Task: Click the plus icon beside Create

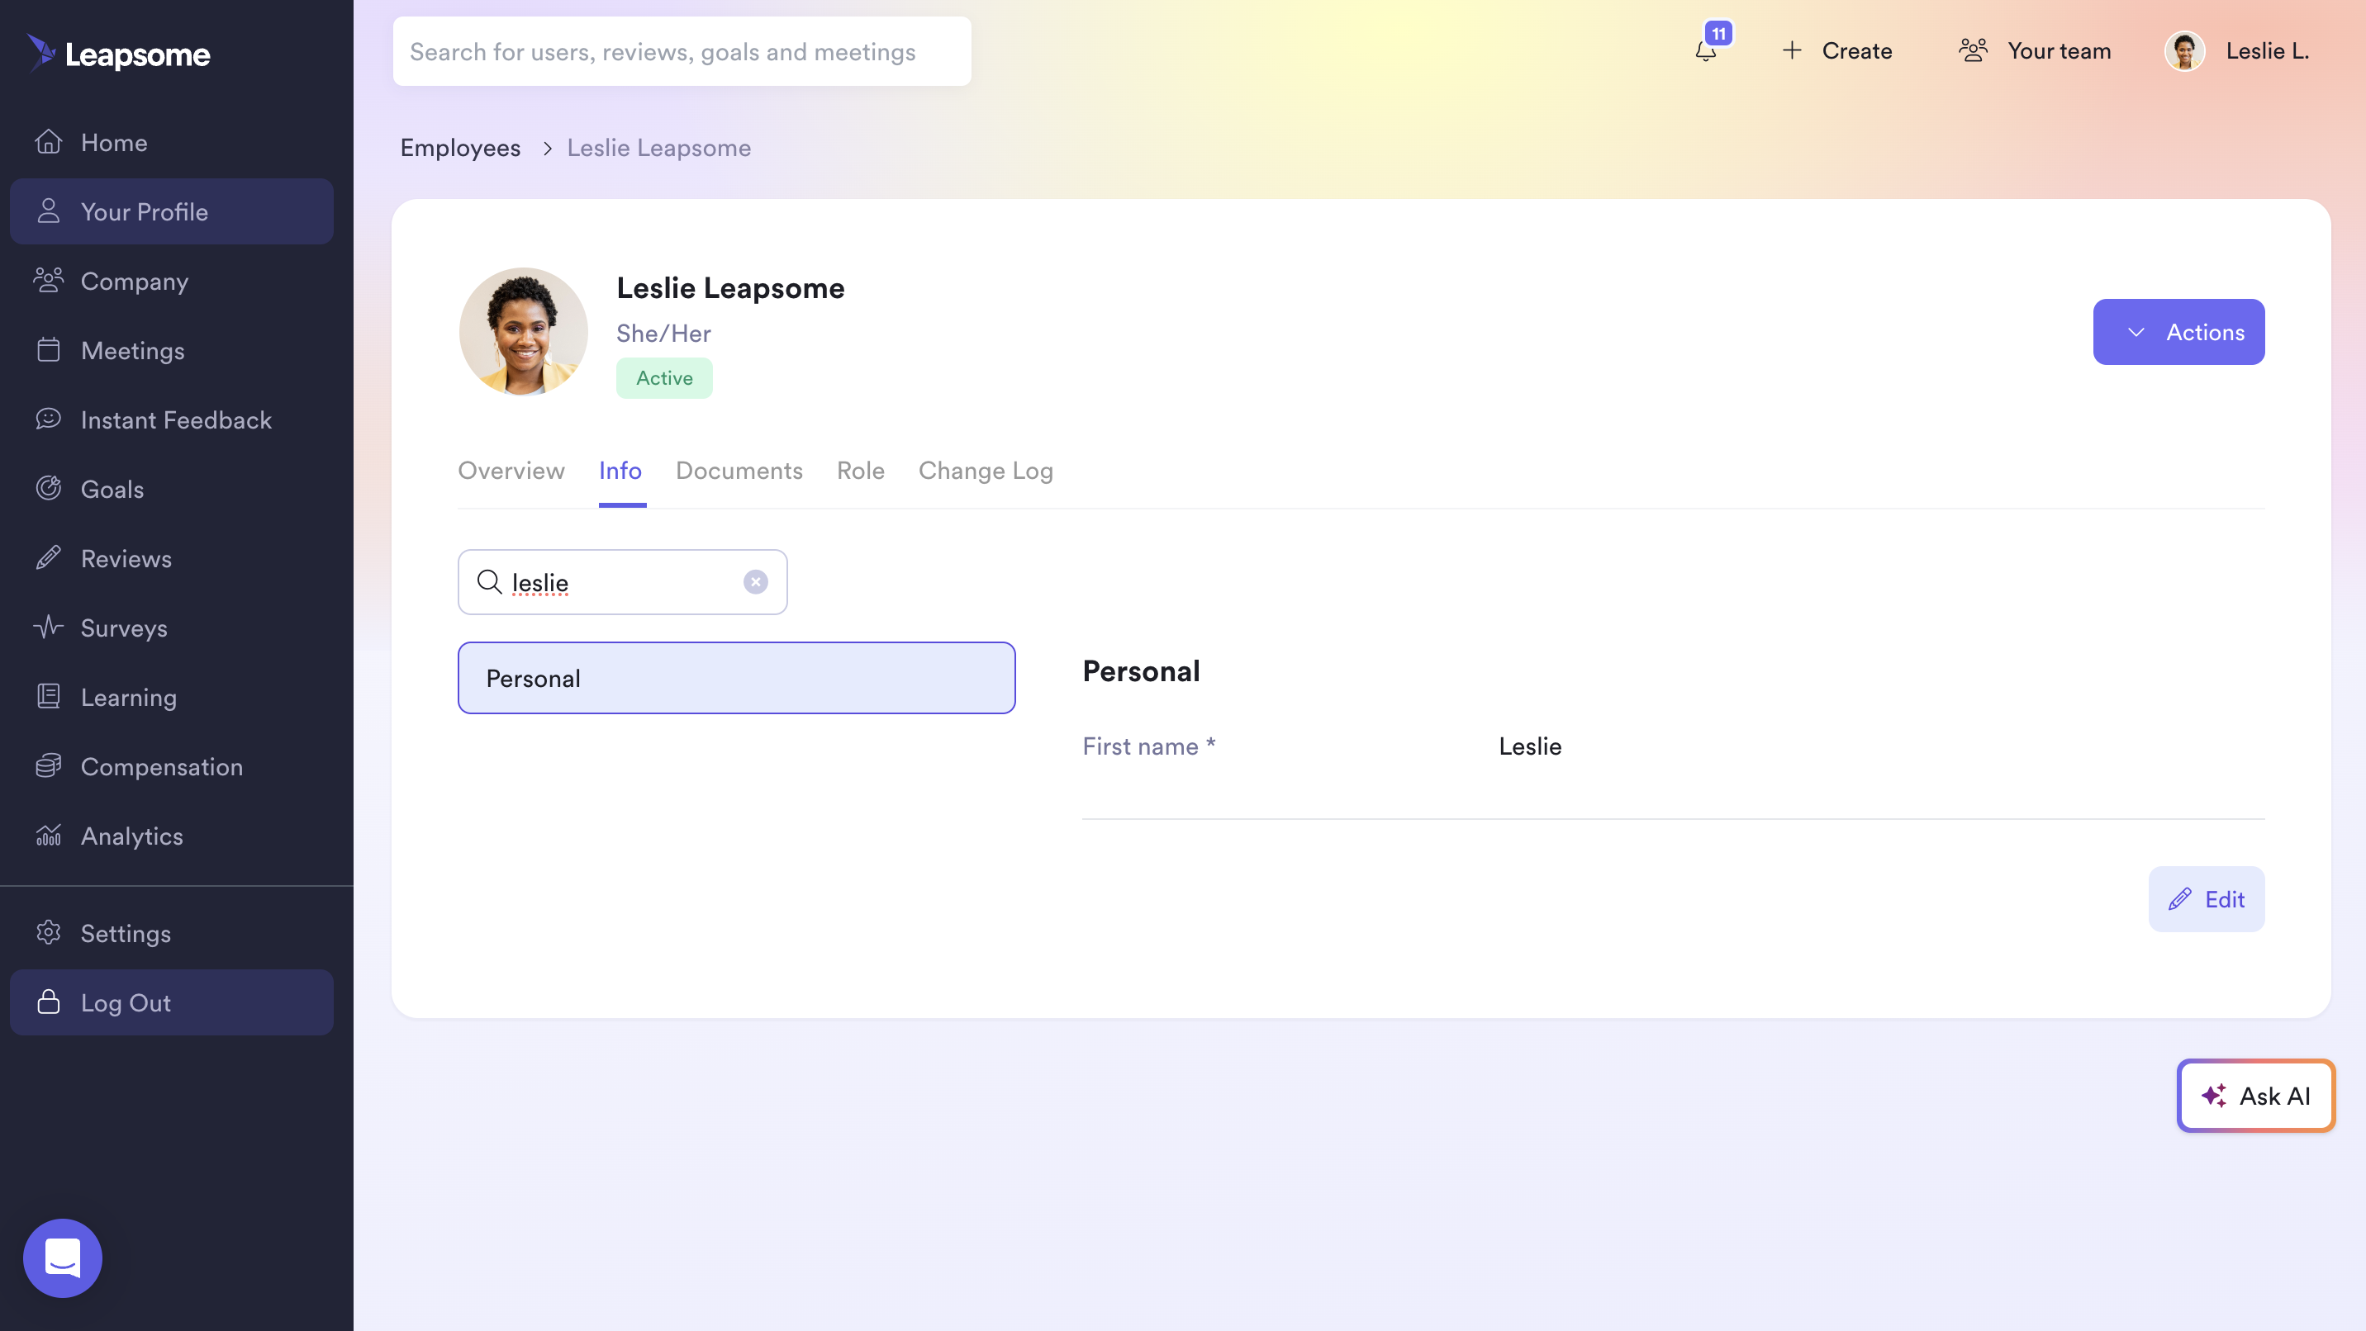Action: click(x=1792, y=50)
